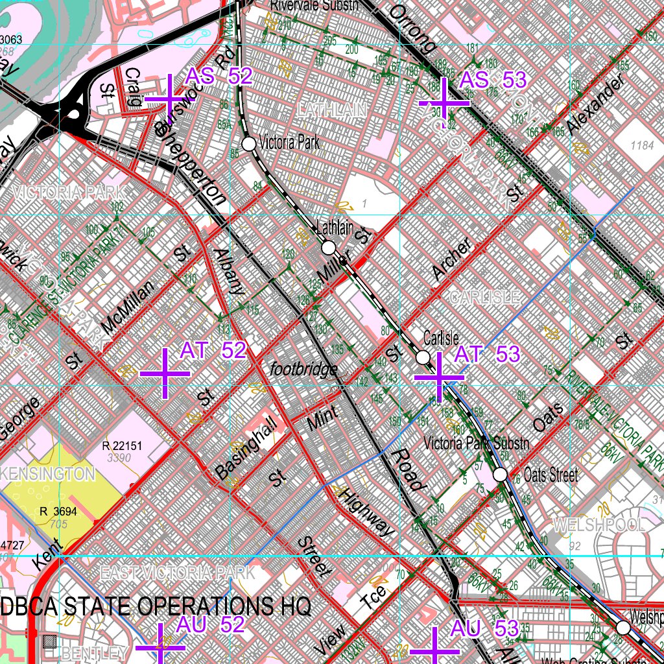Click the Victoria Park Substn label

[x=477, y=444]
